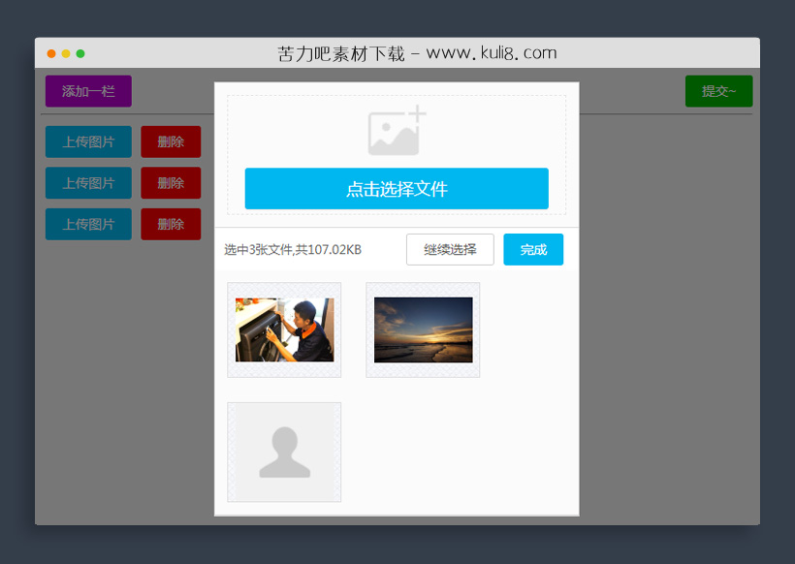Select the sunset beach photo thumbnail

pyautogui.click(x=423, y=329)
